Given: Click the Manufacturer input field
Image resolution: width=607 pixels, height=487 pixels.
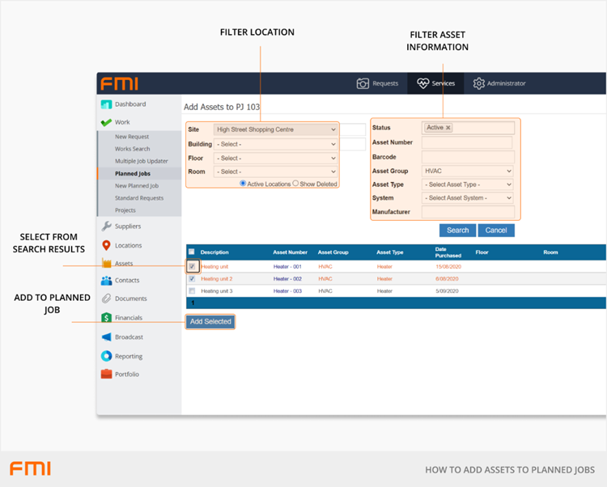Looking at the screenshot, I should [x=468, y=212].
